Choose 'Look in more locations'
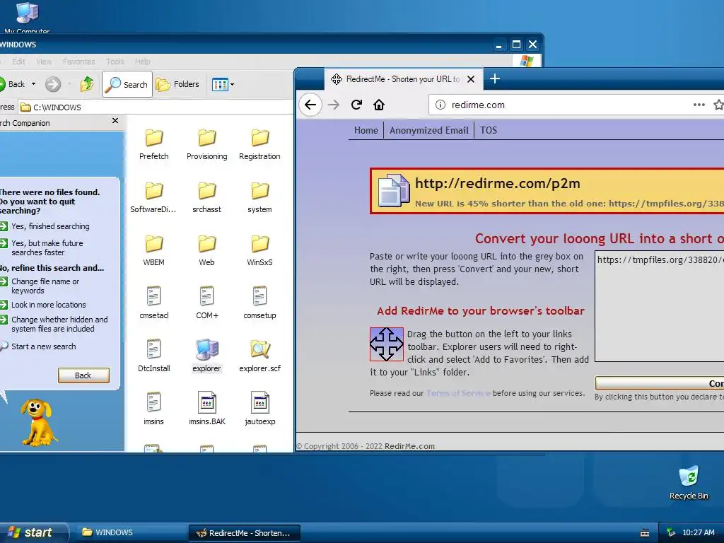The height and width of the screenshot is (543, 724). 49,305
